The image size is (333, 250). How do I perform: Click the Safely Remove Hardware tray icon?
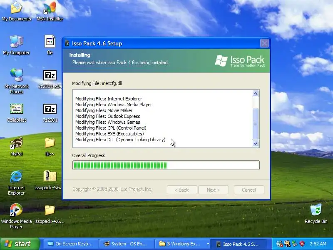[x=295, y=244]
